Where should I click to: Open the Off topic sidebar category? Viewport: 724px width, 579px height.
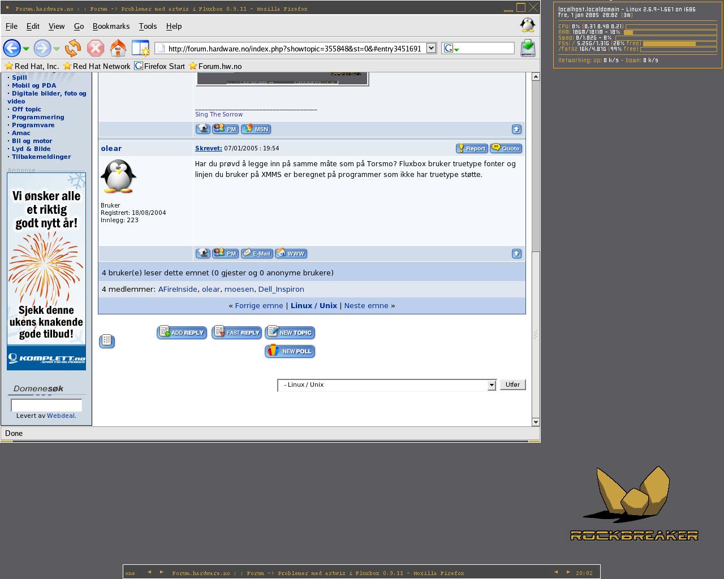27,109
